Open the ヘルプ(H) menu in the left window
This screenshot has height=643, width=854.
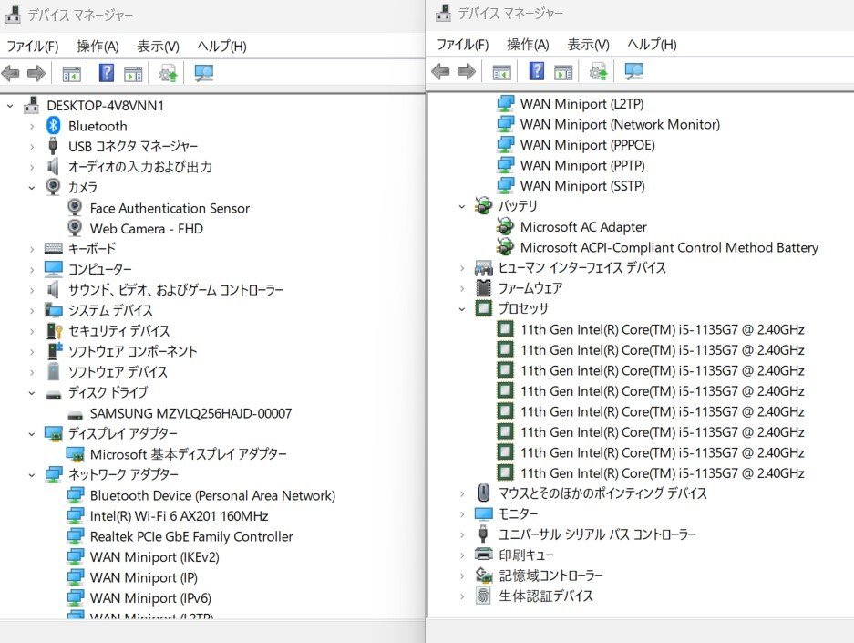click(x=221, y=46)
